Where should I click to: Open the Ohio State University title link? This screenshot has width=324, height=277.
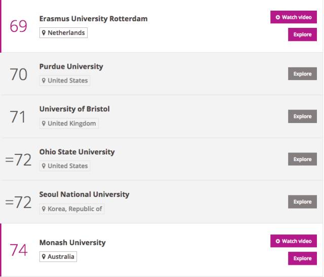pyautogui.click(x=77, y=152)
